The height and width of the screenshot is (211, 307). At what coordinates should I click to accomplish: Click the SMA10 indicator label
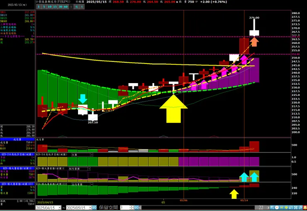pos(3,15)
